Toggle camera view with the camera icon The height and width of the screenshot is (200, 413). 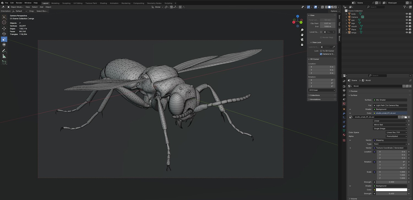(302, 40)
